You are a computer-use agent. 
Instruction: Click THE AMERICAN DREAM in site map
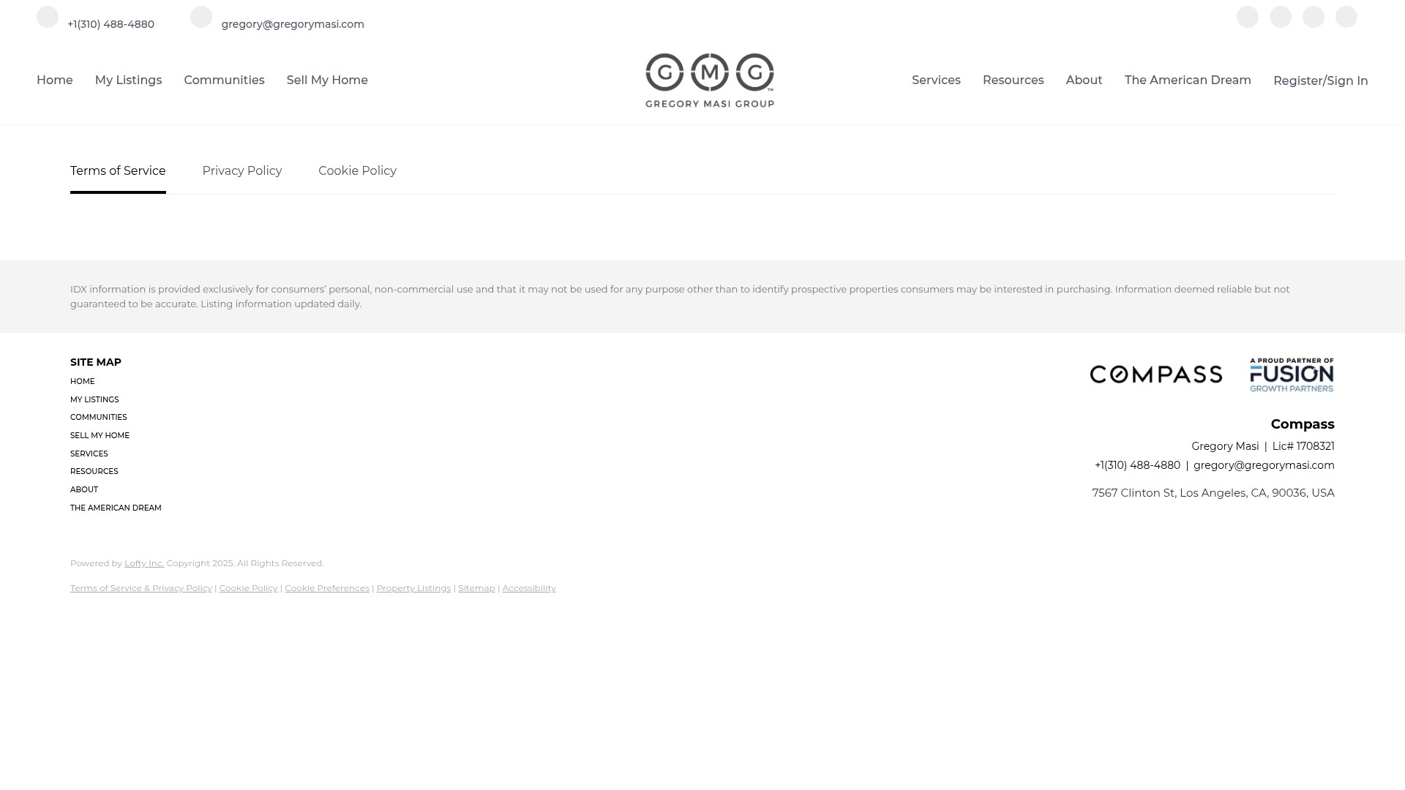tap(116, 508)
